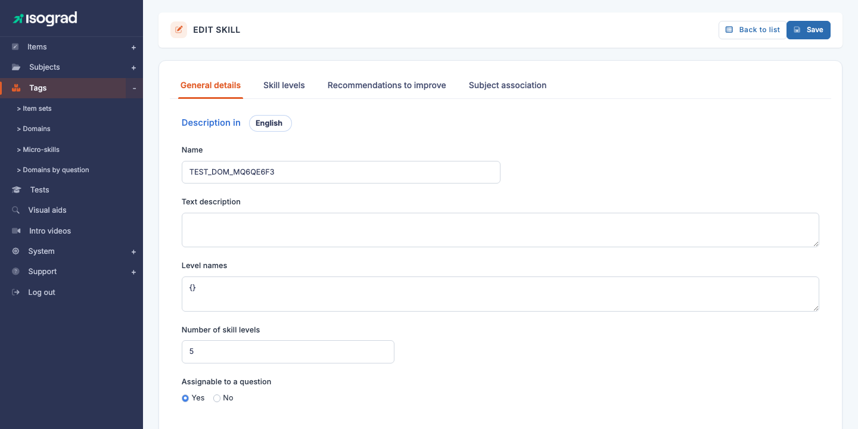Open the Tests menu item
This screenshot has width=858, height=429.
click(x=40, y=189)
